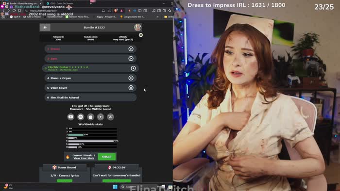Play the Bass track
The image size is (340, 191).
131,59
